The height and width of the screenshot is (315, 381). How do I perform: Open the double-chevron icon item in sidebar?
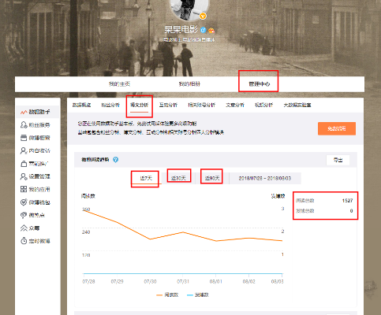(24, 228)
